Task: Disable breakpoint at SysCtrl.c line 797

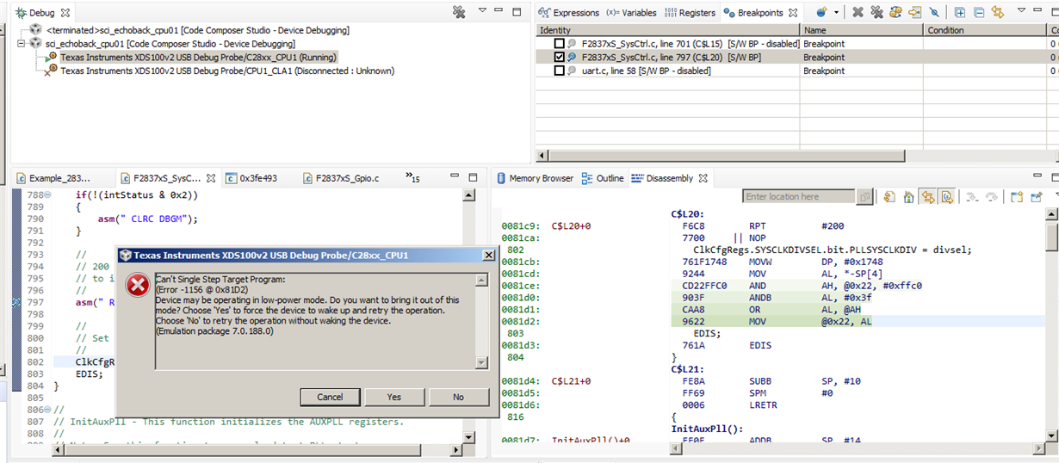Action: tap(559, 57)
